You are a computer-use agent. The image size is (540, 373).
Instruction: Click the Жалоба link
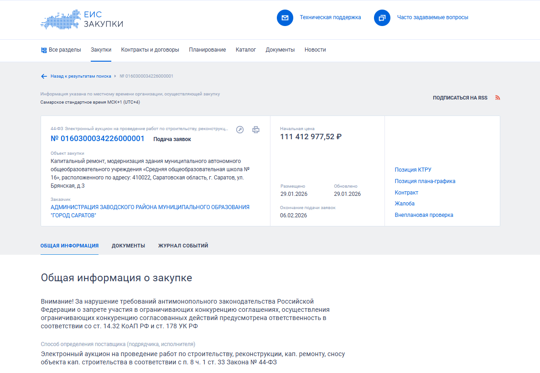(405, 204)
